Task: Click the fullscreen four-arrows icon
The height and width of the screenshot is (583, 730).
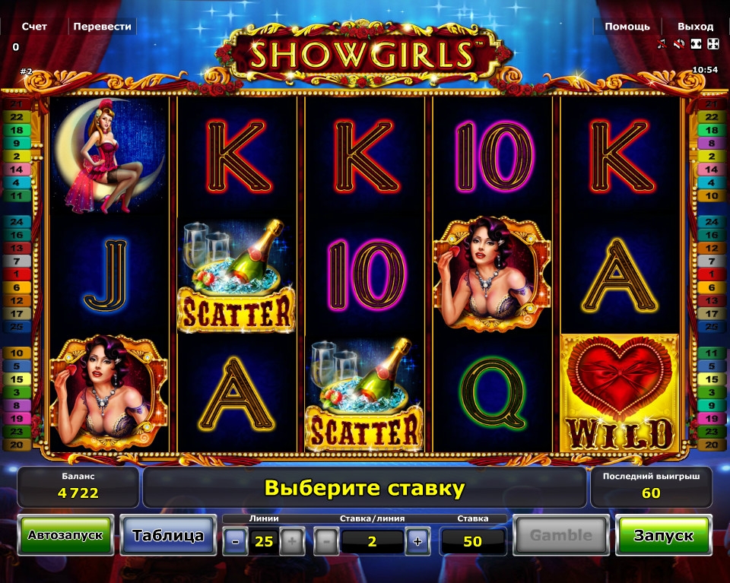Action: point(713,44)
